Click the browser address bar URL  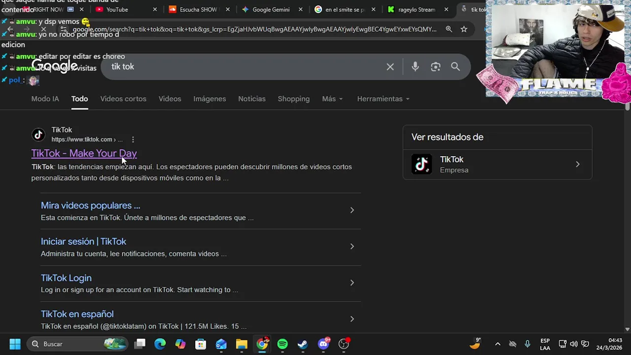point(254,29)
